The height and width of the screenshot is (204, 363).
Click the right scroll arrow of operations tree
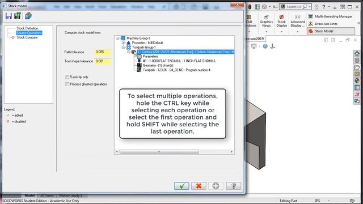(232, 152)
